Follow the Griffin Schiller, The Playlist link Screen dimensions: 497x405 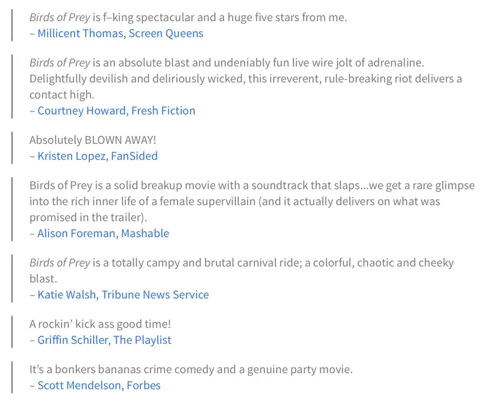(104, 340)
